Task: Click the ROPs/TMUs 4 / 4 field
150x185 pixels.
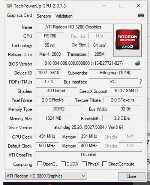Action: [x=48, y=82]
